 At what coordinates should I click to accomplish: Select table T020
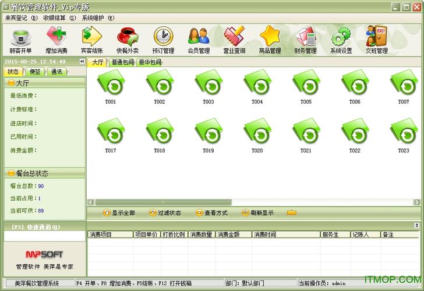tap(257, 136)
